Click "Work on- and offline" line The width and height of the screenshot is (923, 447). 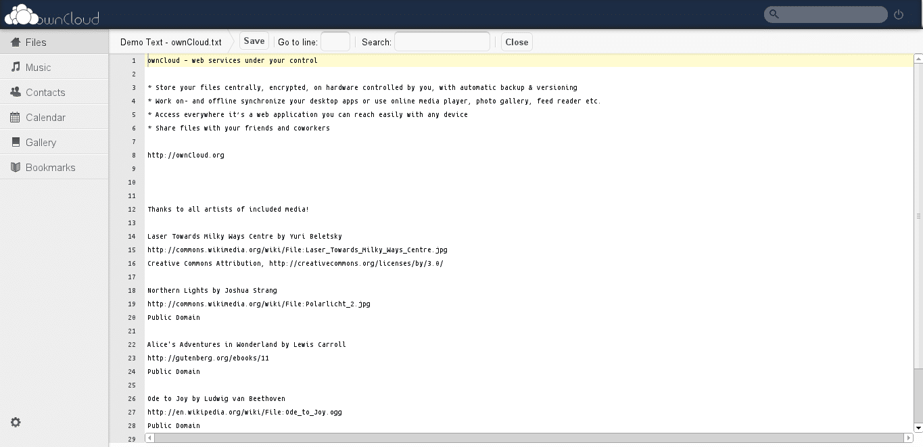point(374,101)
